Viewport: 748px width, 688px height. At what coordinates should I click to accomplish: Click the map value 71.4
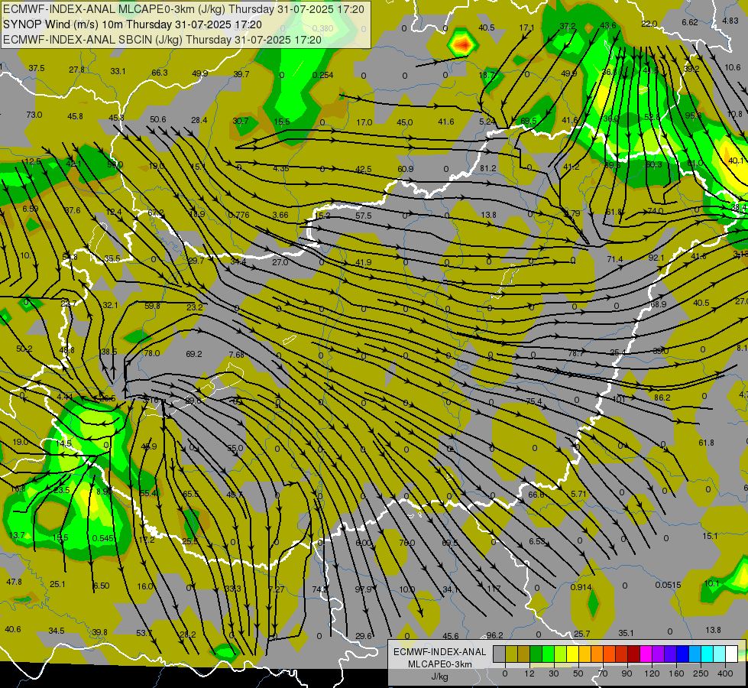(615, 259)
